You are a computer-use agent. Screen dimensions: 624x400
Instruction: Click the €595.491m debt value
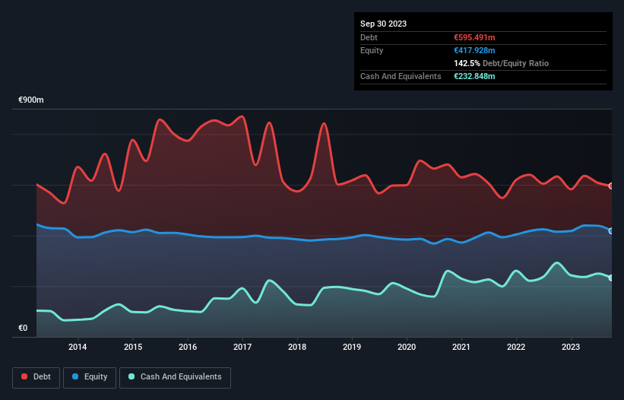click(x=474, y=37)
